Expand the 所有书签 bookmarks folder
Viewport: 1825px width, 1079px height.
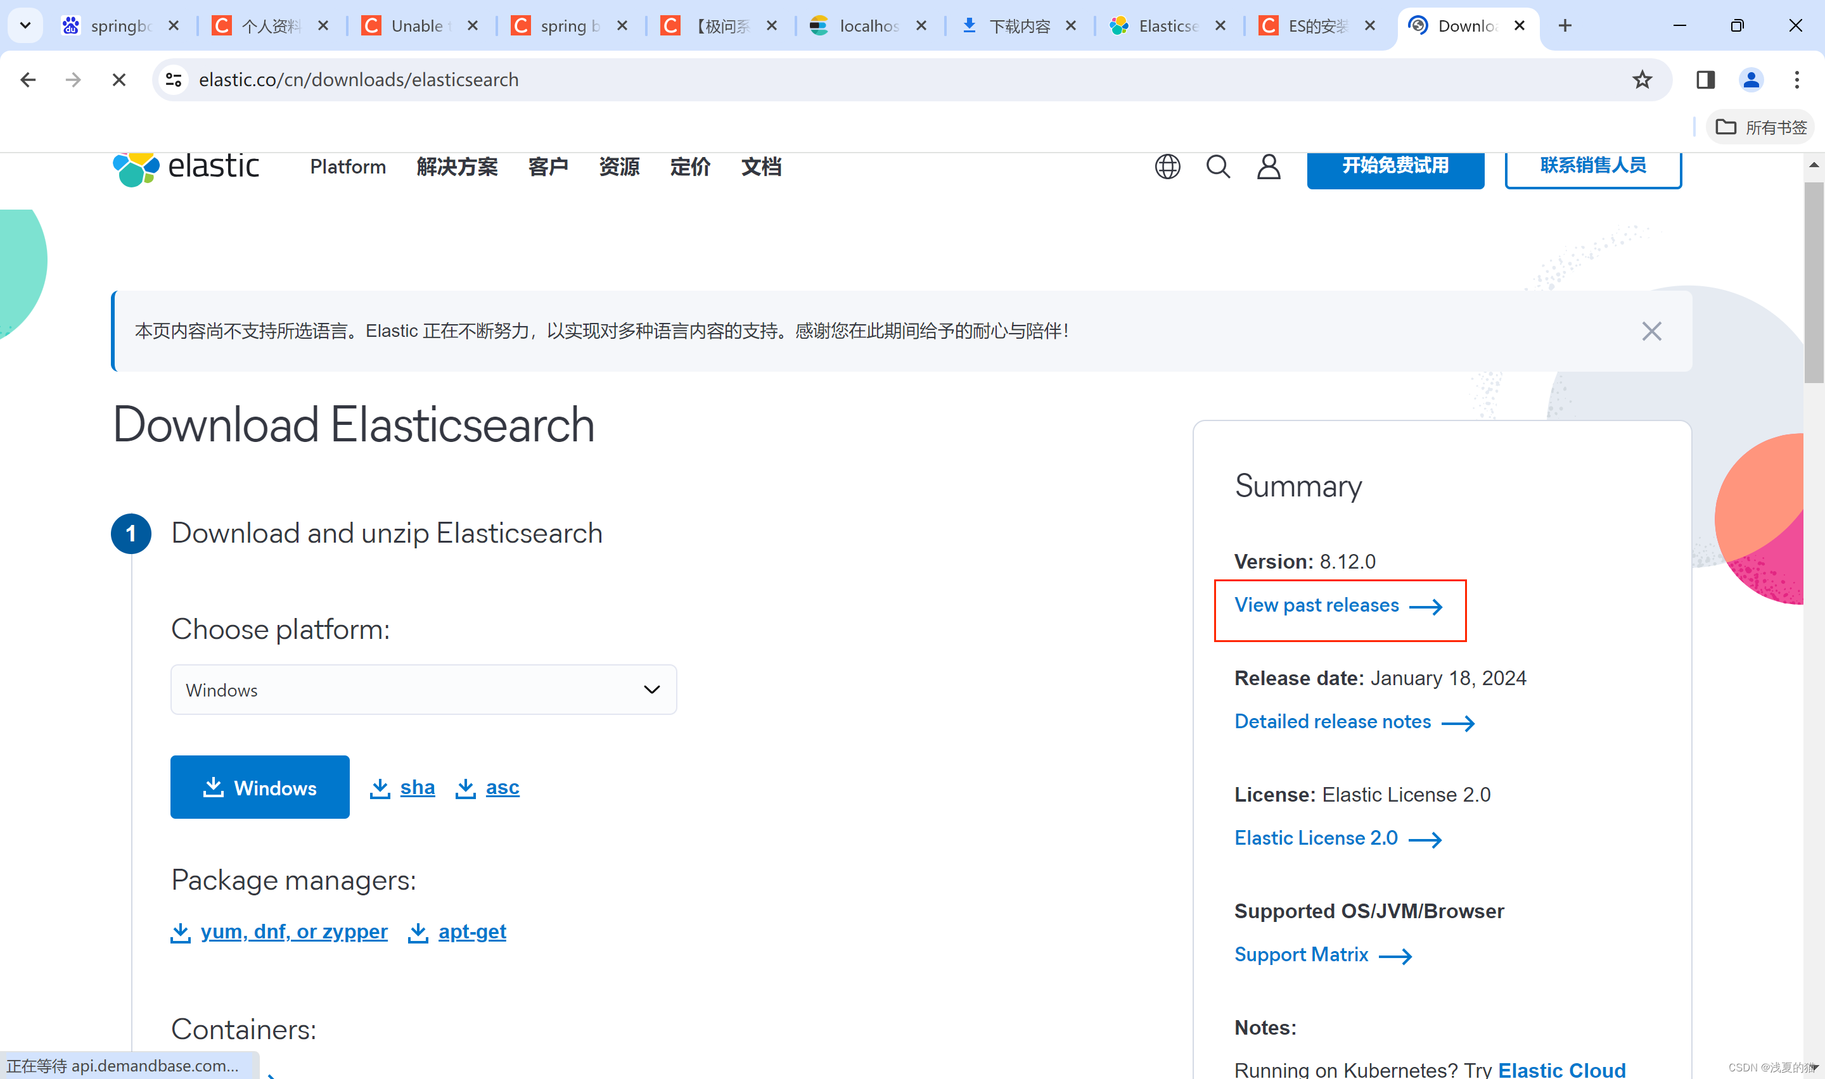(1760, 127)
